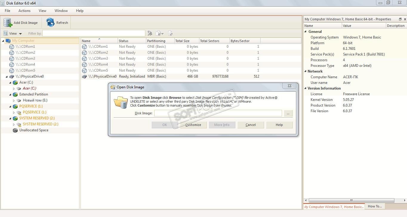Click the PhysicalDrive0 hard disk icon in the tree
Screen dimensions: 407x217
[x=12, y=76]
